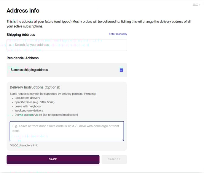Click the EDIT link at top right
204x173 pixels.
[195, 5]
